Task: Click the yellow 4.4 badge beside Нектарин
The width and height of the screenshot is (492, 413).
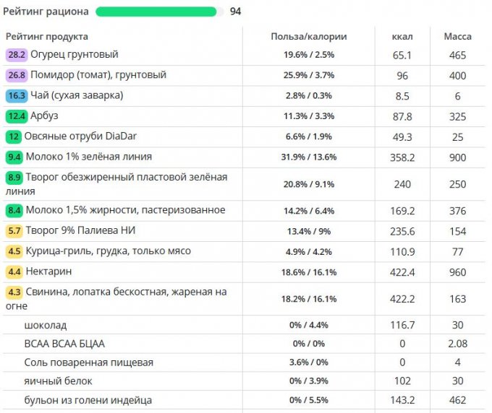Action: coord(14,271)
